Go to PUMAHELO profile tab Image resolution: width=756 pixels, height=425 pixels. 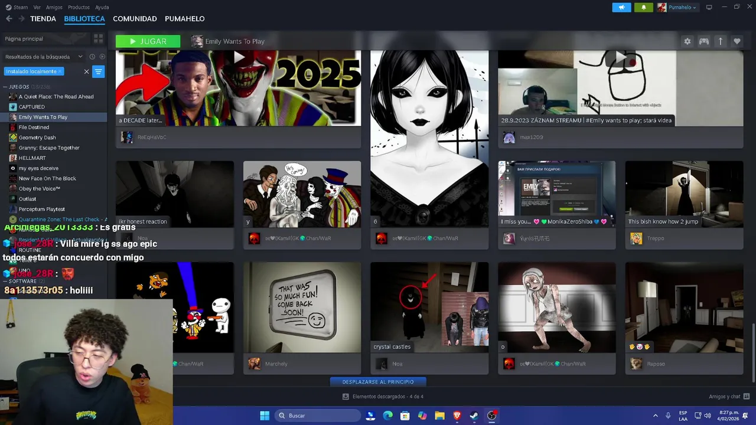click(184, 19)
